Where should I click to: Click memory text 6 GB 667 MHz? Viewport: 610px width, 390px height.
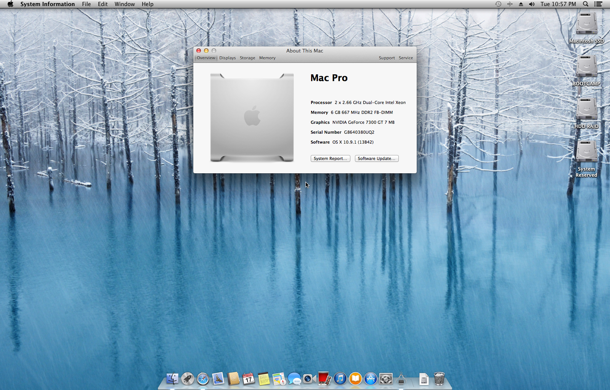coord(362,112)
